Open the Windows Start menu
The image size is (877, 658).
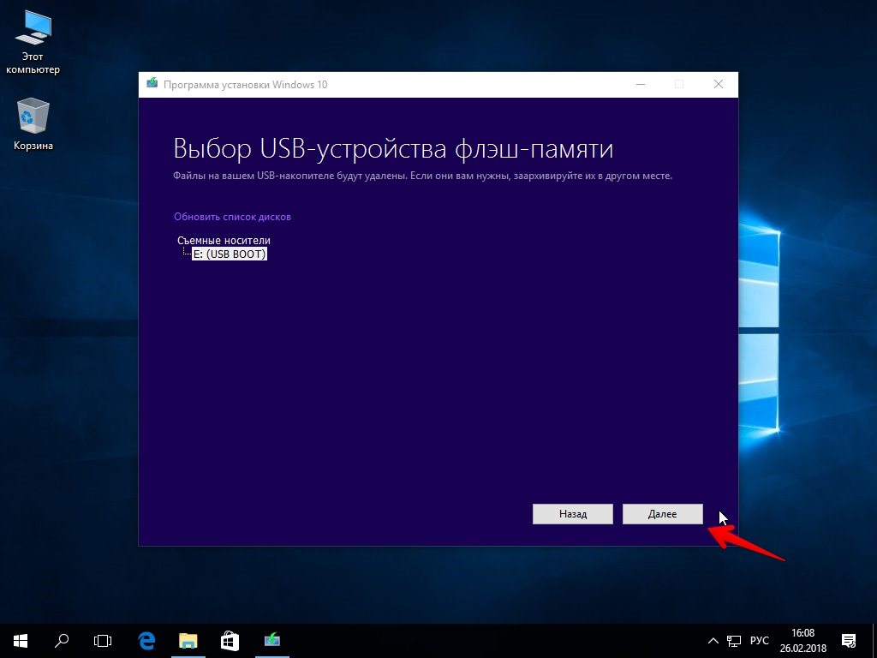[21, 641]
